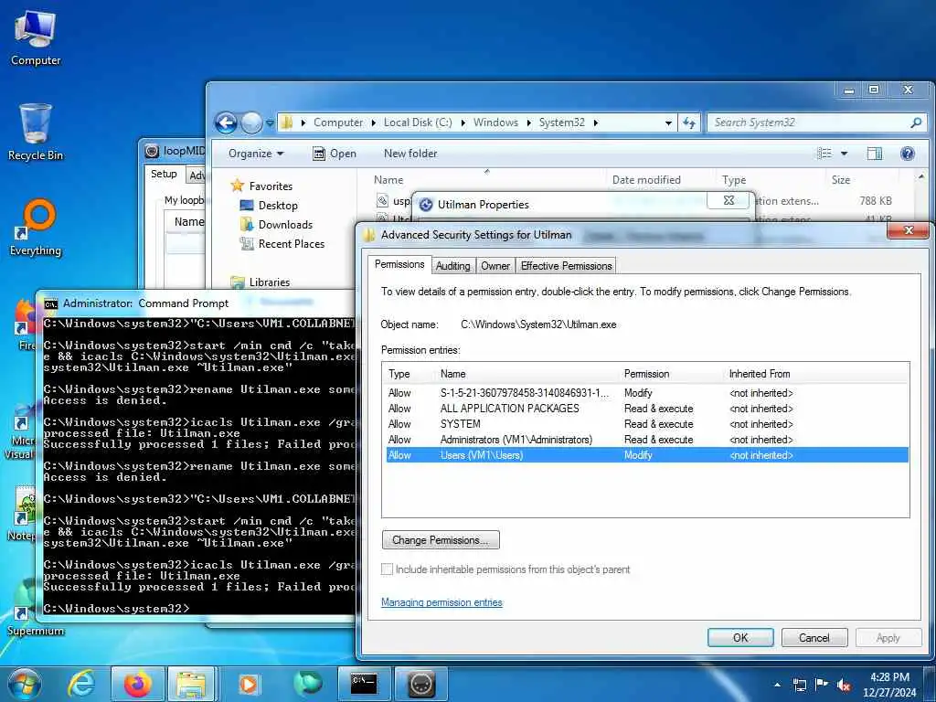Go forward in the Explorer window

pyautogui.click(x=251, y=123)
